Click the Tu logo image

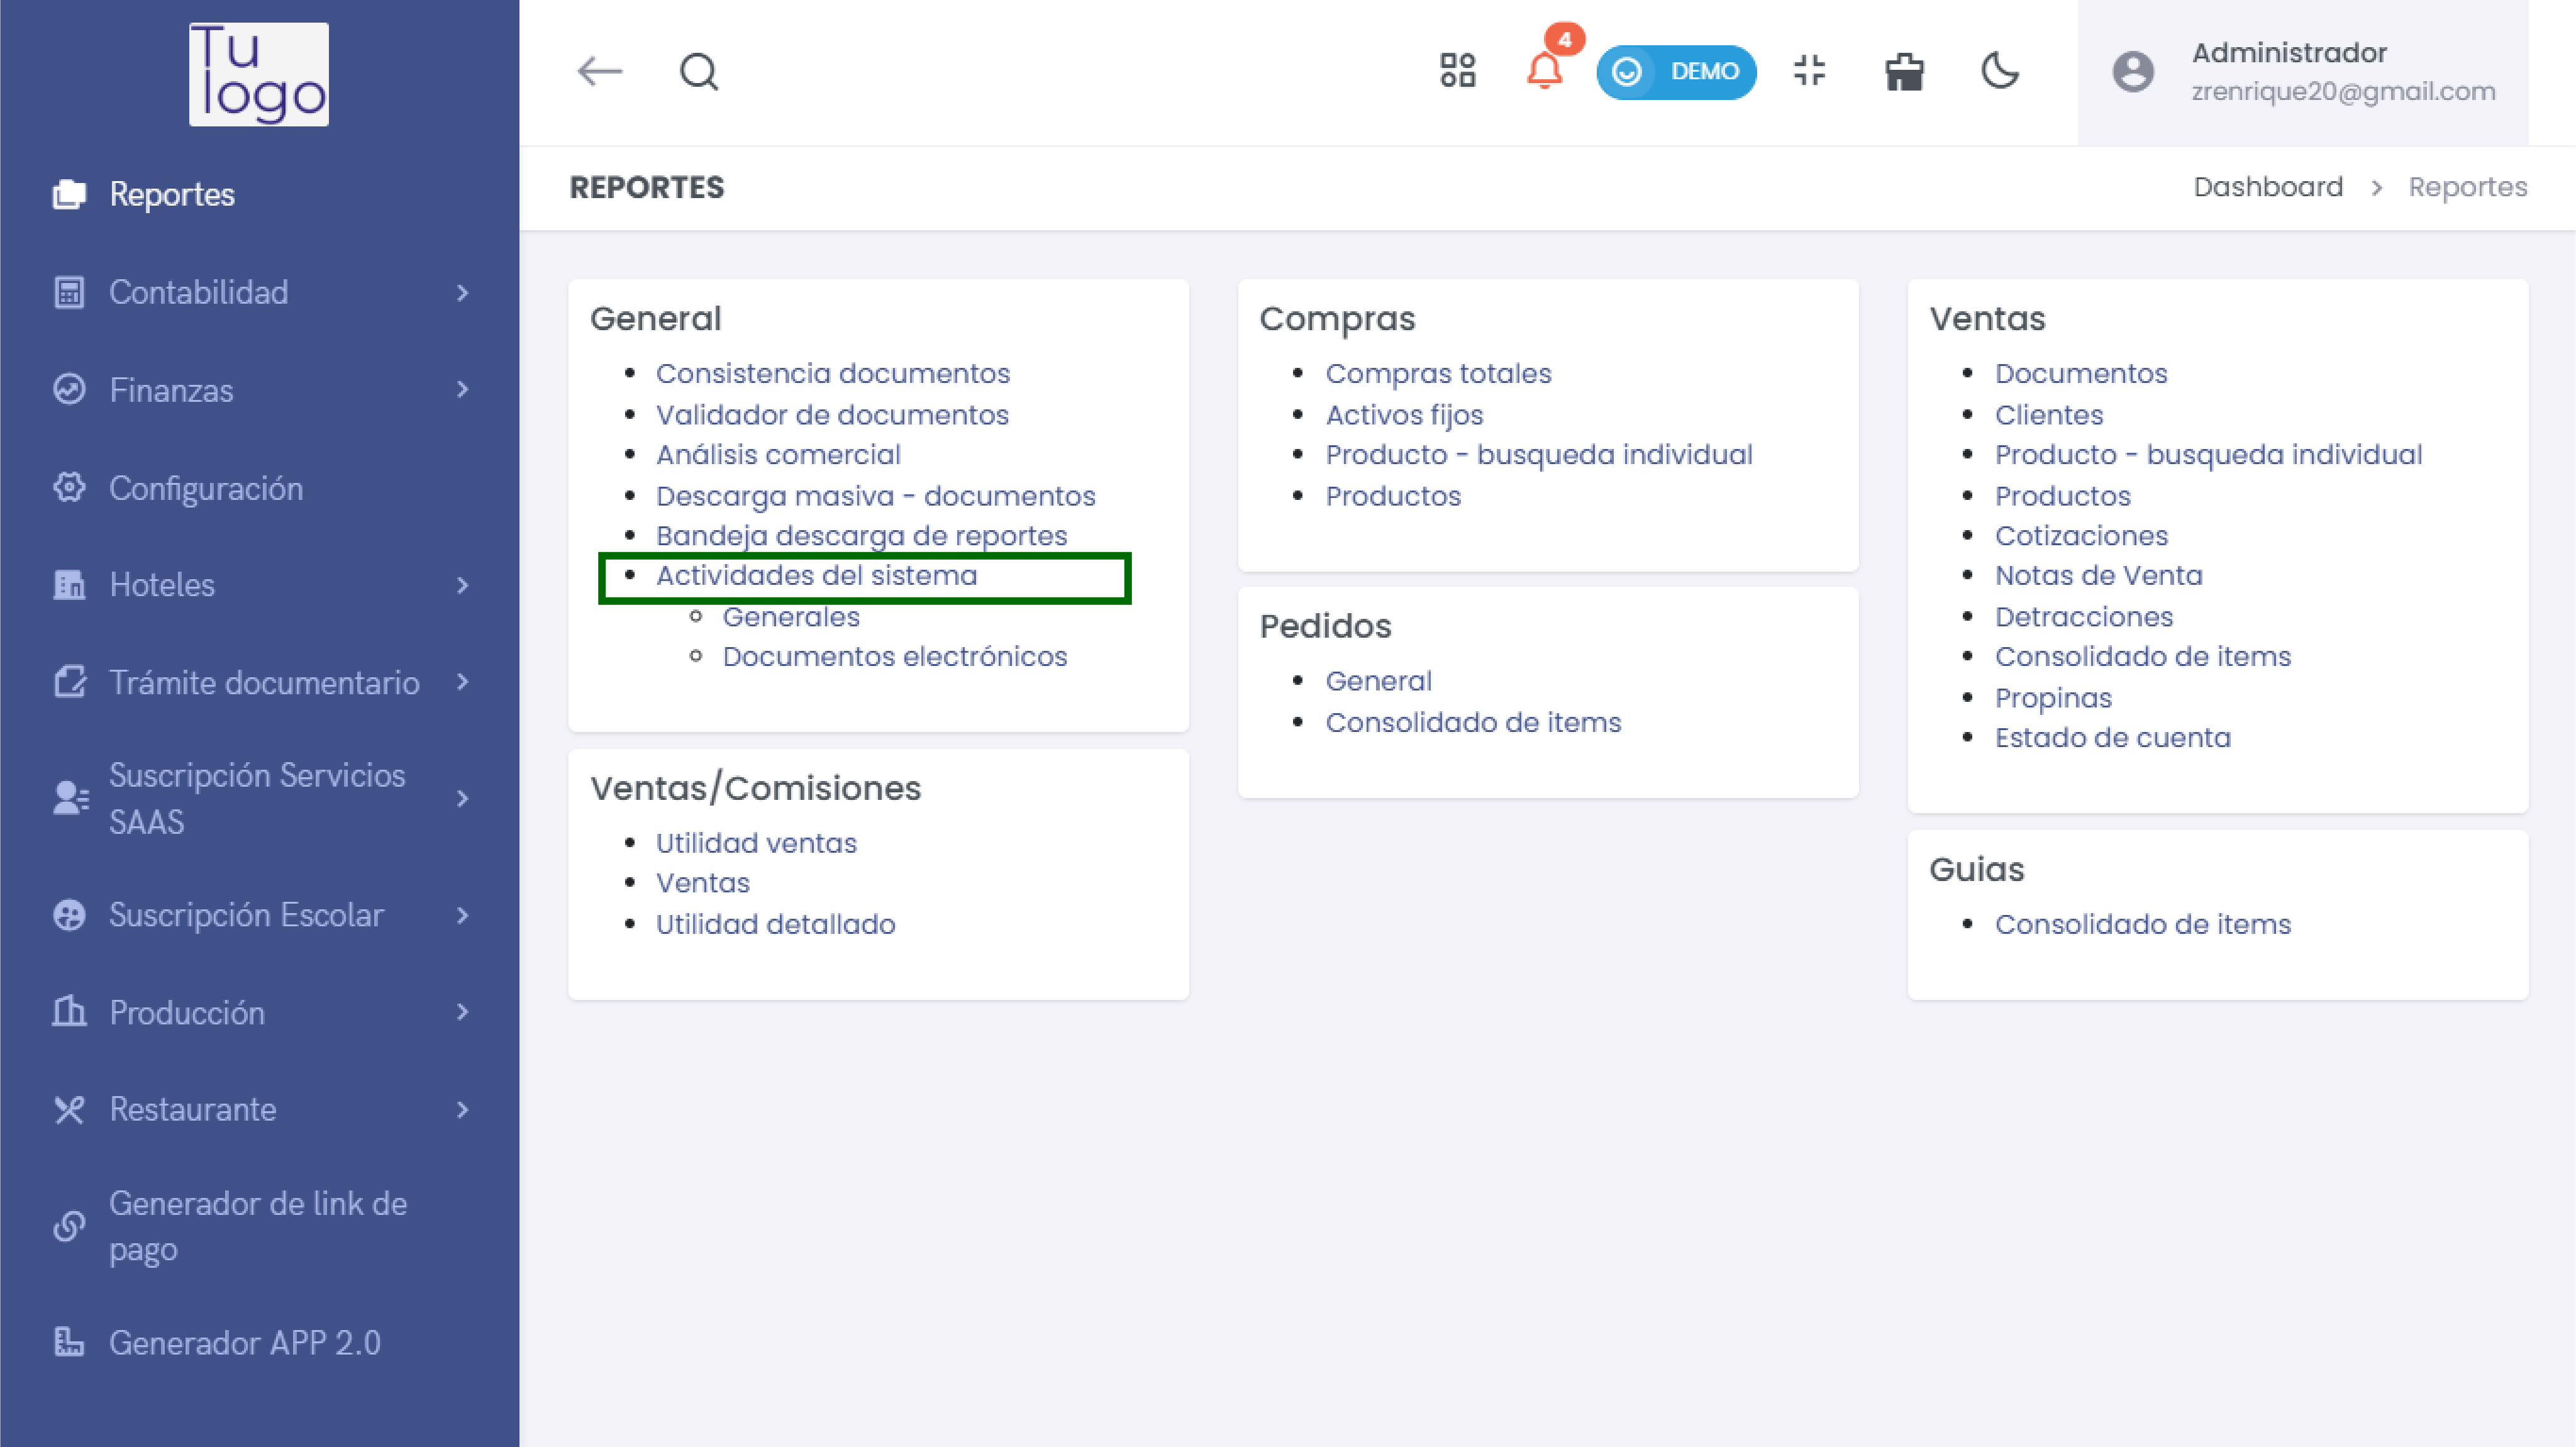[x=259, y=74]
